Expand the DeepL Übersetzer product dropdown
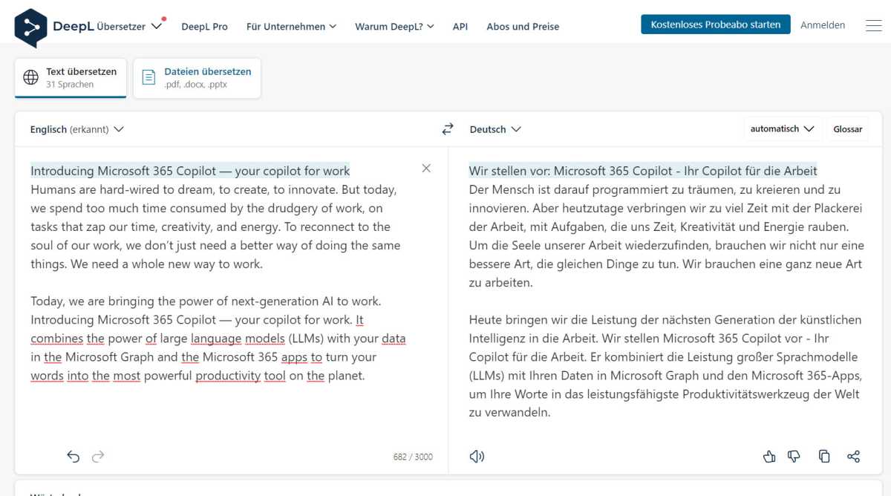891x496 pixels. [x=157, y=26]
